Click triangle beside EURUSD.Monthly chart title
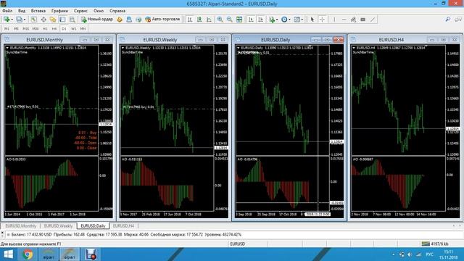 click(7, 48)
